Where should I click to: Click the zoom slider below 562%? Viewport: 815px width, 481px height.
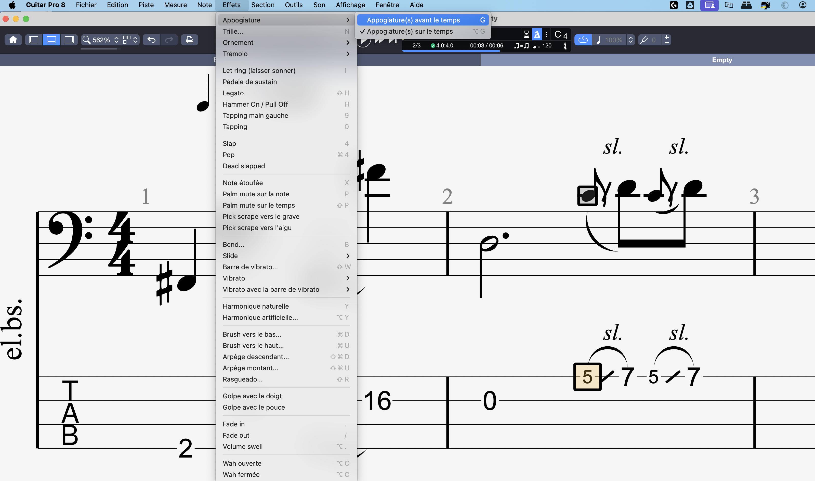coord(101,49)
